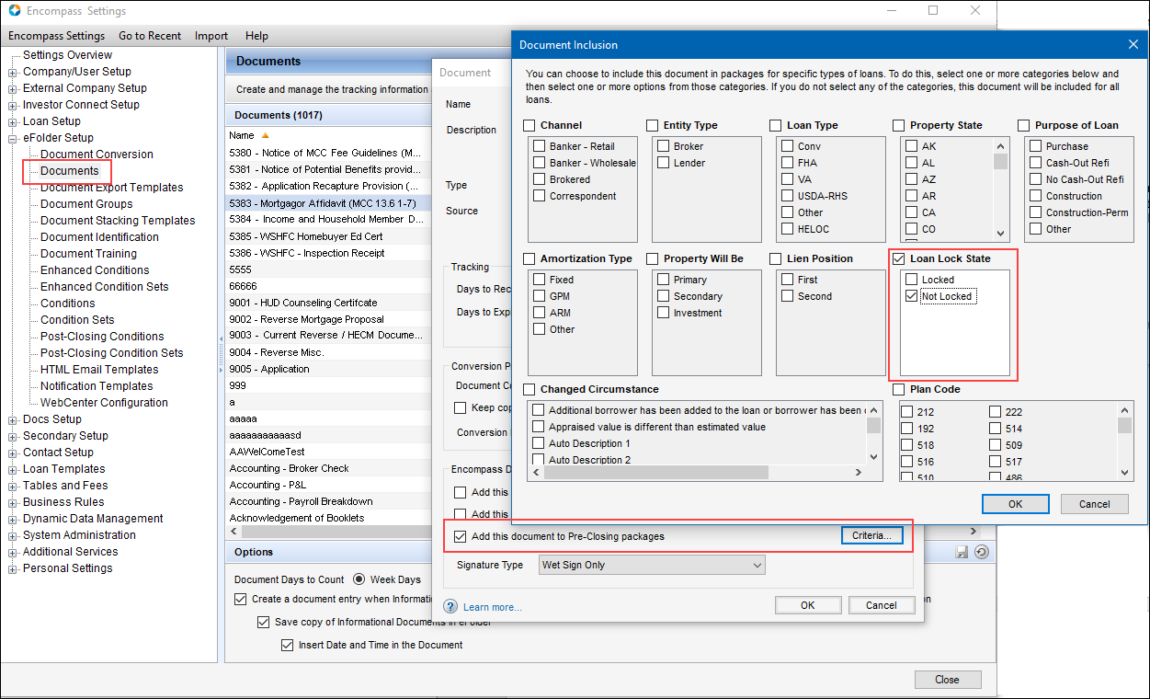Select Settings Overview in the tree
The image size is (1150, 699).
[x=67, y=55]
